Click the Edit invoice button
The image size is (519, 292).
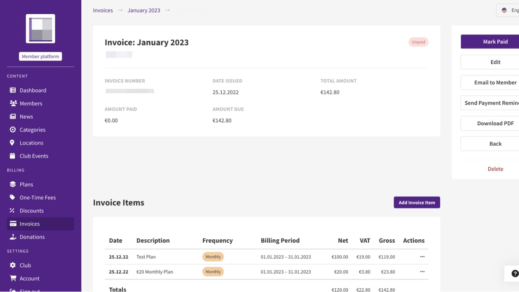[x=490, y=62]
